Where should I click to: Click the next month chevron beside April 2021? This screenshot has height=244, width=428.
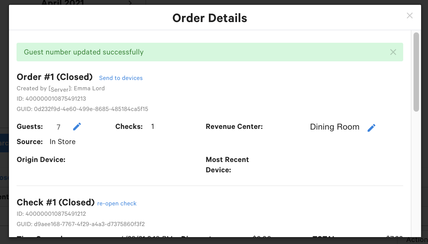pos(130,3)
